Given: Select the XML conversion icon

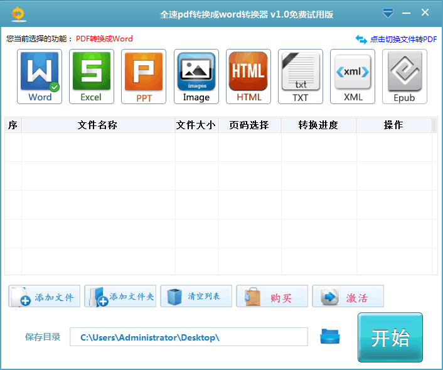Looking at the screenshot, I should click(353, 77).
